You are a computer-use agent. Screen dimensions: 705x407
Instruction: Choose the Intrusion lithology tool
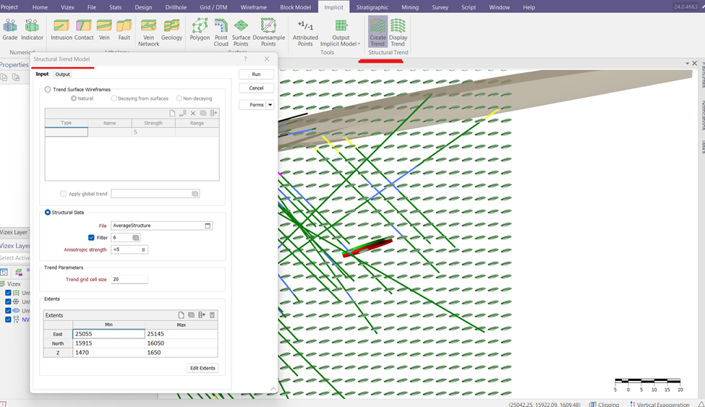pyautogui.click(x=61, y=32)
